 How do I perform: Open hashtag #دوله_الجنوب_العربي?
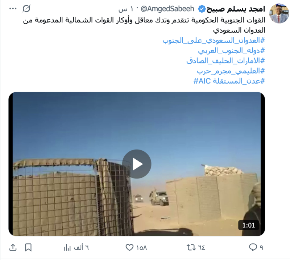tap(231, 50)
